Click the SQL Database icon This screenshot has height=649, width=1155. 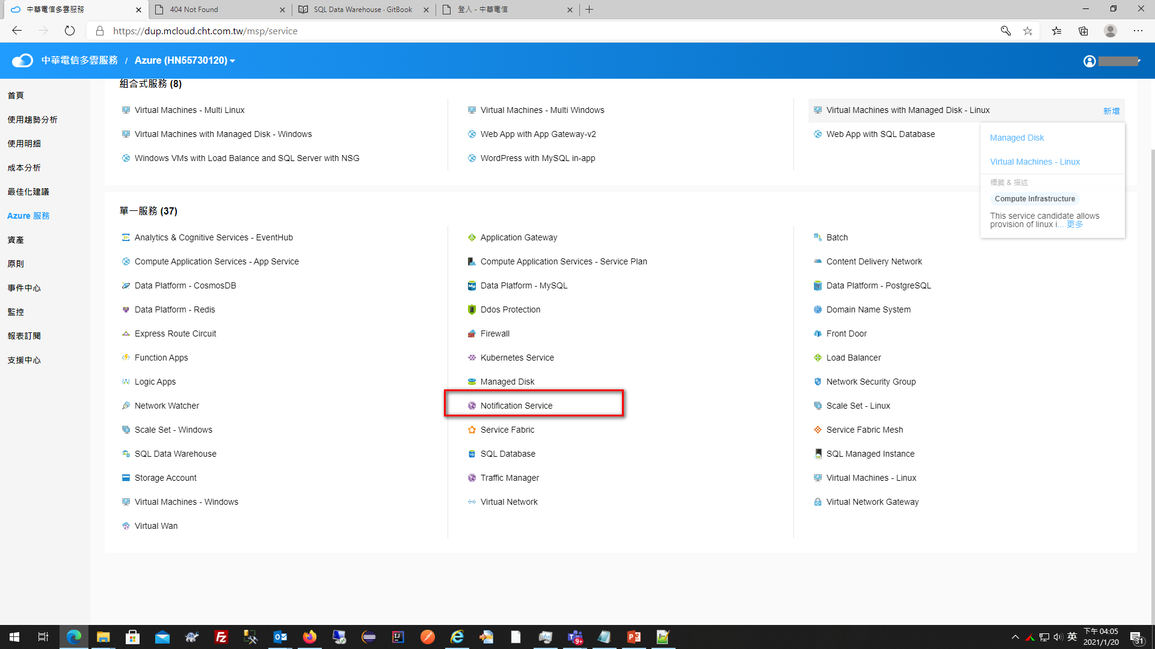pyautogui.click(x=472, y=454)
